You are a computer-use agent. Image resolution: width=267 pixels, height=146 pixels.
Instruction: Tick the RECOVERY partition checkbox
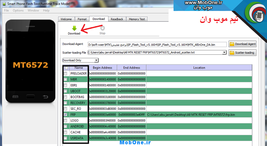[66, 103]
